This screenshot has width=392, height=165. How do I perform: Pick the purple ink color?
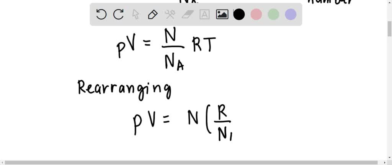tap(291, 15)
